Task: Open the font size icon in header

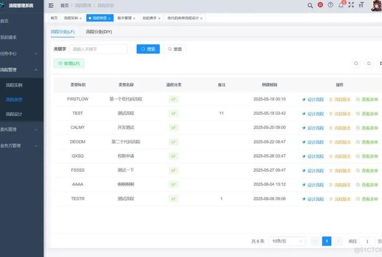Action: [361, 5]
